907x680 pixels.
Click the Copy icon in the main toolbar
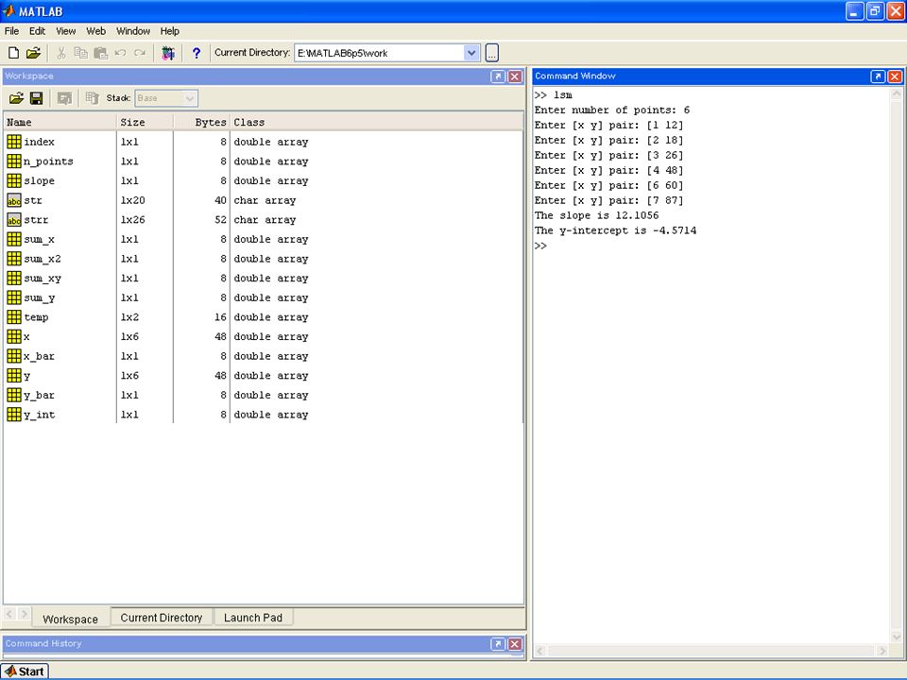coord(81,53)
